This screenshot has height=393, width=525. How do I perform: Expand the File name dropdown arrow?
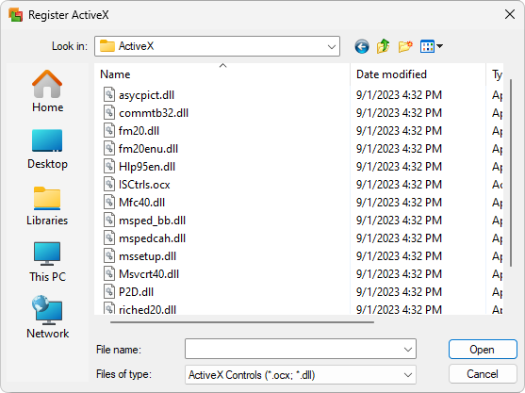408,350
